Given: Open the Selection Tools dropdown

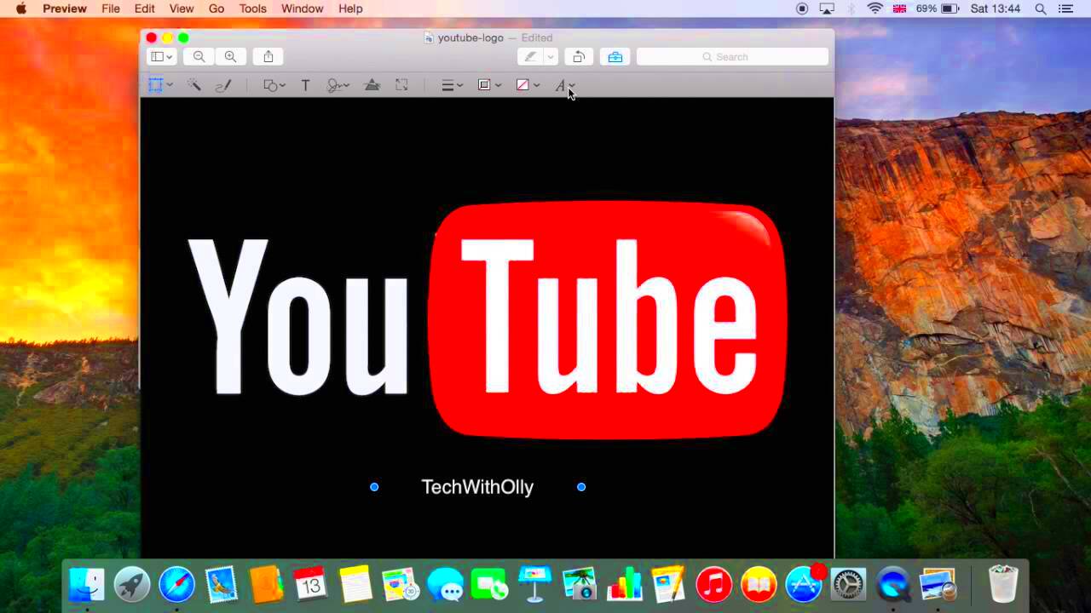Looking at the screenshot, I should pyautogui.click(x=160, y=85).
